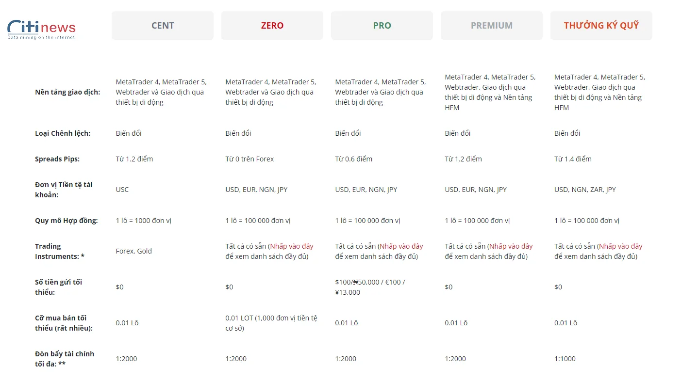Open the PRO account tab
This screenshot has height=382, width=682.
click(x=382, y=26)
